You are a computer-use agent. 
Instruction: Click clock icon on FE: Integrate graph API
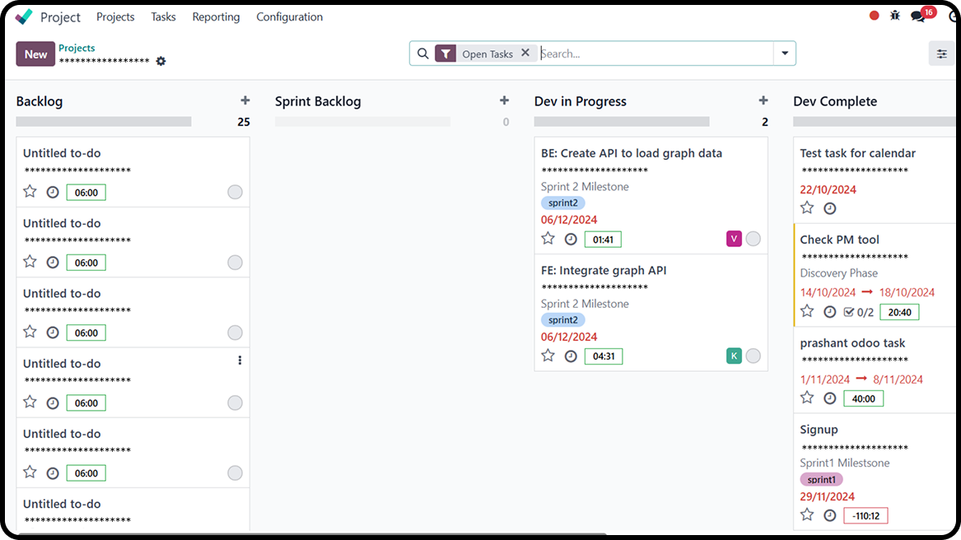point(571,356)
